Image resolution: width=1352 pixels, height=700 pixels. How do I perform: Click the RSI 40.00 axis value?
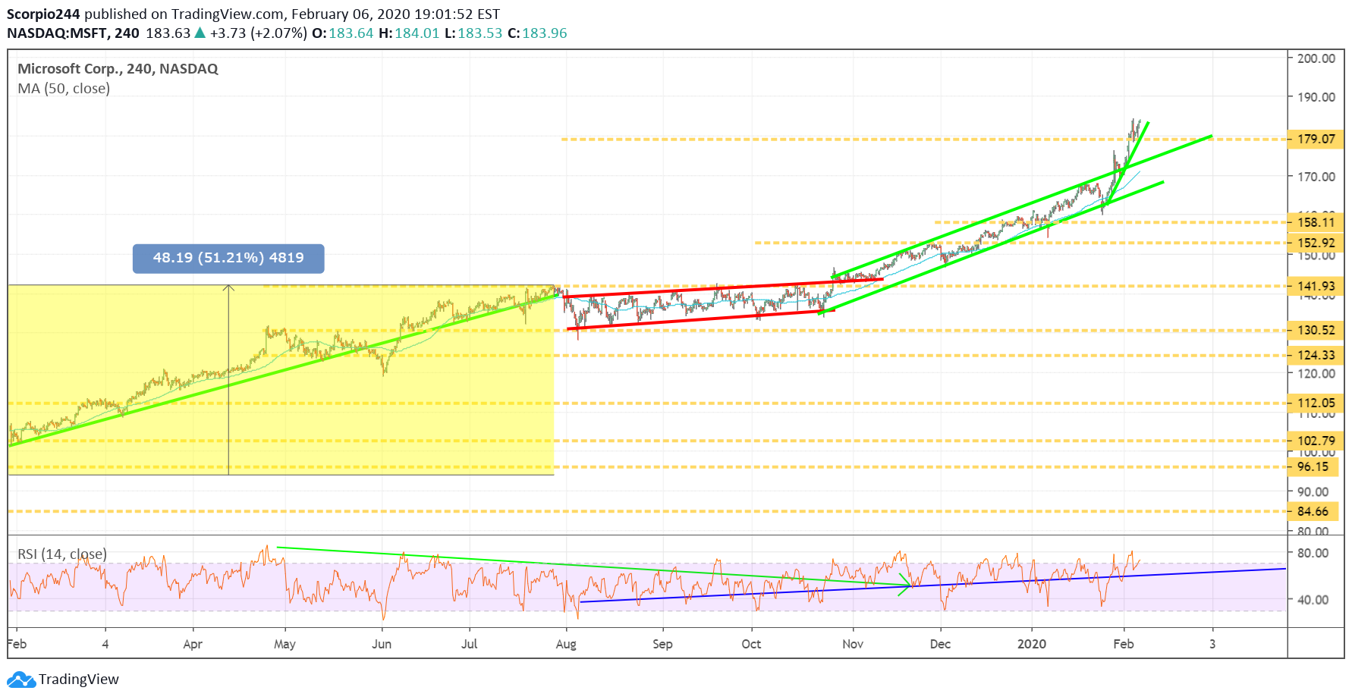[1313, 600]
